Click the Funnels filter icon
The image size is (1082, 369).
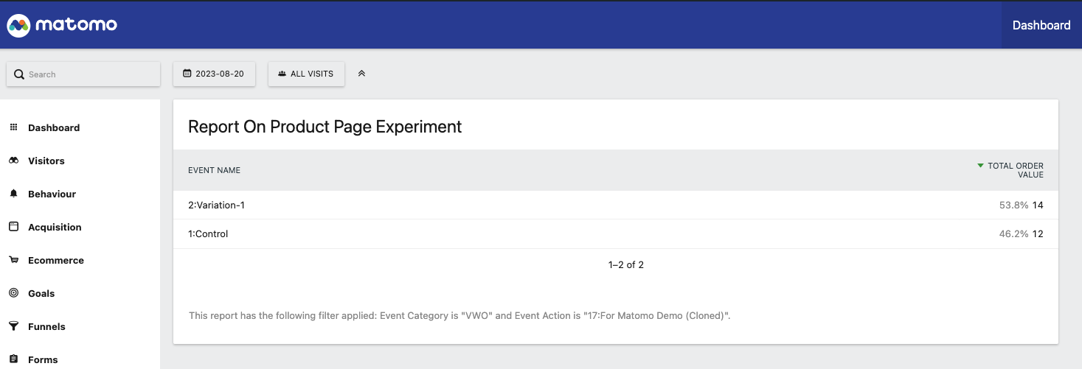coord(13,326)
